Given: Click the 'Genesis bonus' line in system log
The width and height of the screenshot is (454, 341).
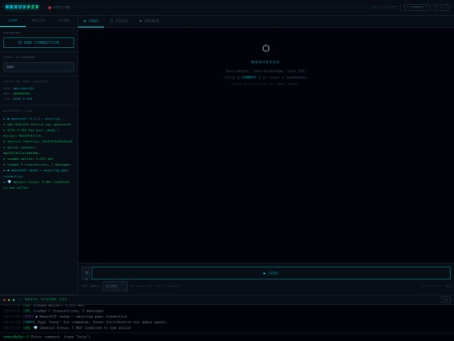Looking at the screenshot, I should point(67,328).
